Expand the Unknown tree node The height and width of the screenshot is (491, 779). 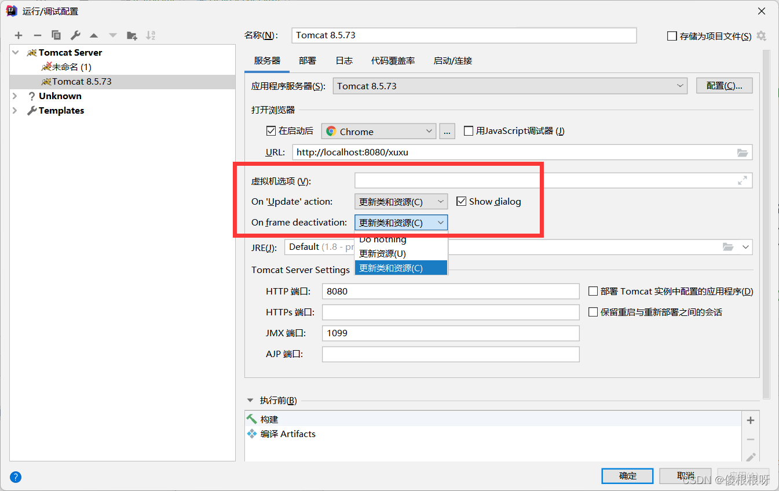click(x=15, y=96)
